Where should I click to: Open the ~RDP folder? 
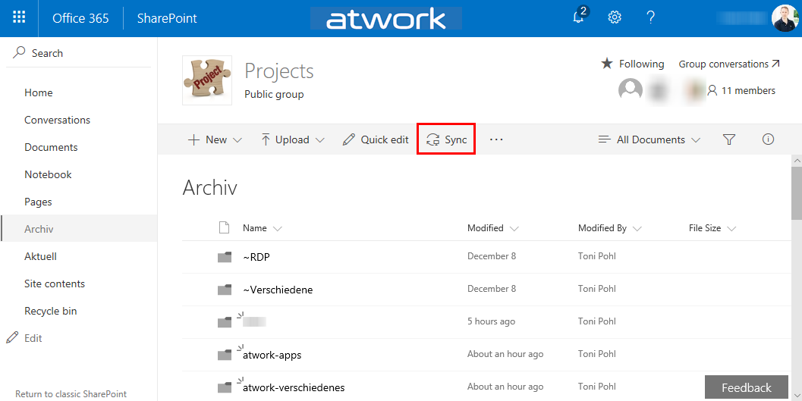point(256,257)
